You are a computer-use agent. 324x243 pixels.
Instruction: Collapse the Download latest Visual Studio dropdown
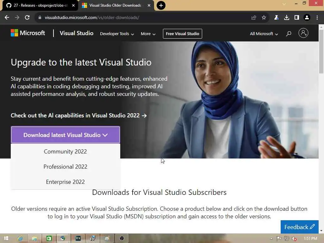point(65,135)
